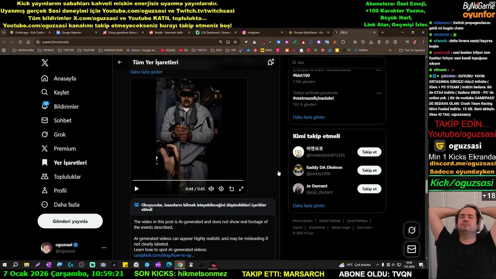The width and height of the screenshot is (496, 279).
Task: Click Daha fazla göster under Kimi takip etmeli
Action: (309, 205)
